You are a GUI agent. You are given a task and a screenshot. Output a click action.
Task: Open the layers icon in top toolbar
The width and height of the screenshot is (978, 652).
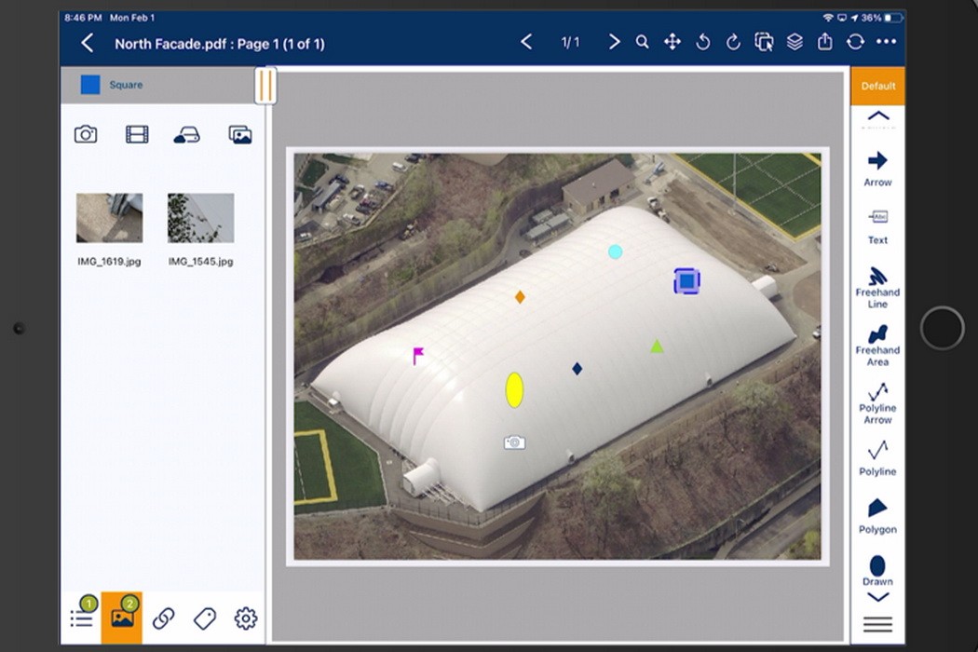[x=795, y=43]
